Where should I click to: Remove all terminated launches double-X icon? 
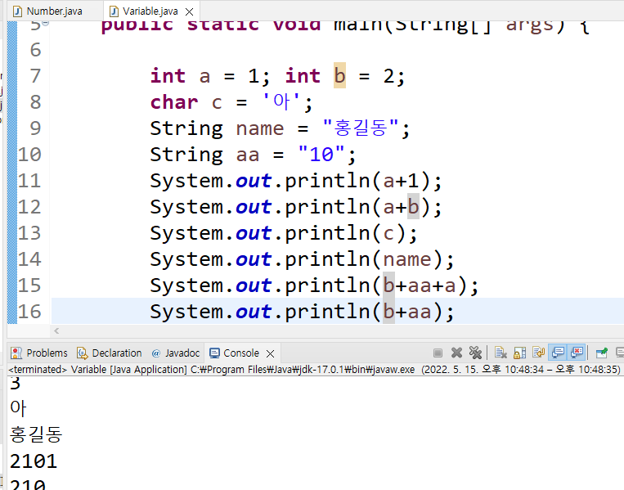475,353
